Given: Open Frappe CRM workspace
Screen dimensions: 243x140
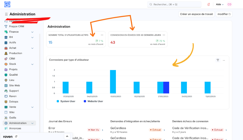Looking at the screenshot, I should point(17,26).
